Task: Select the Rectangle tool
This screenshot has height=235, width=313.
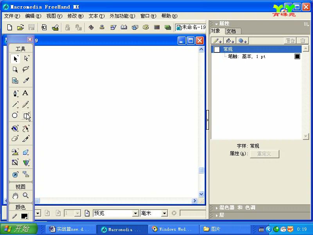Action: tap(26, 116)
